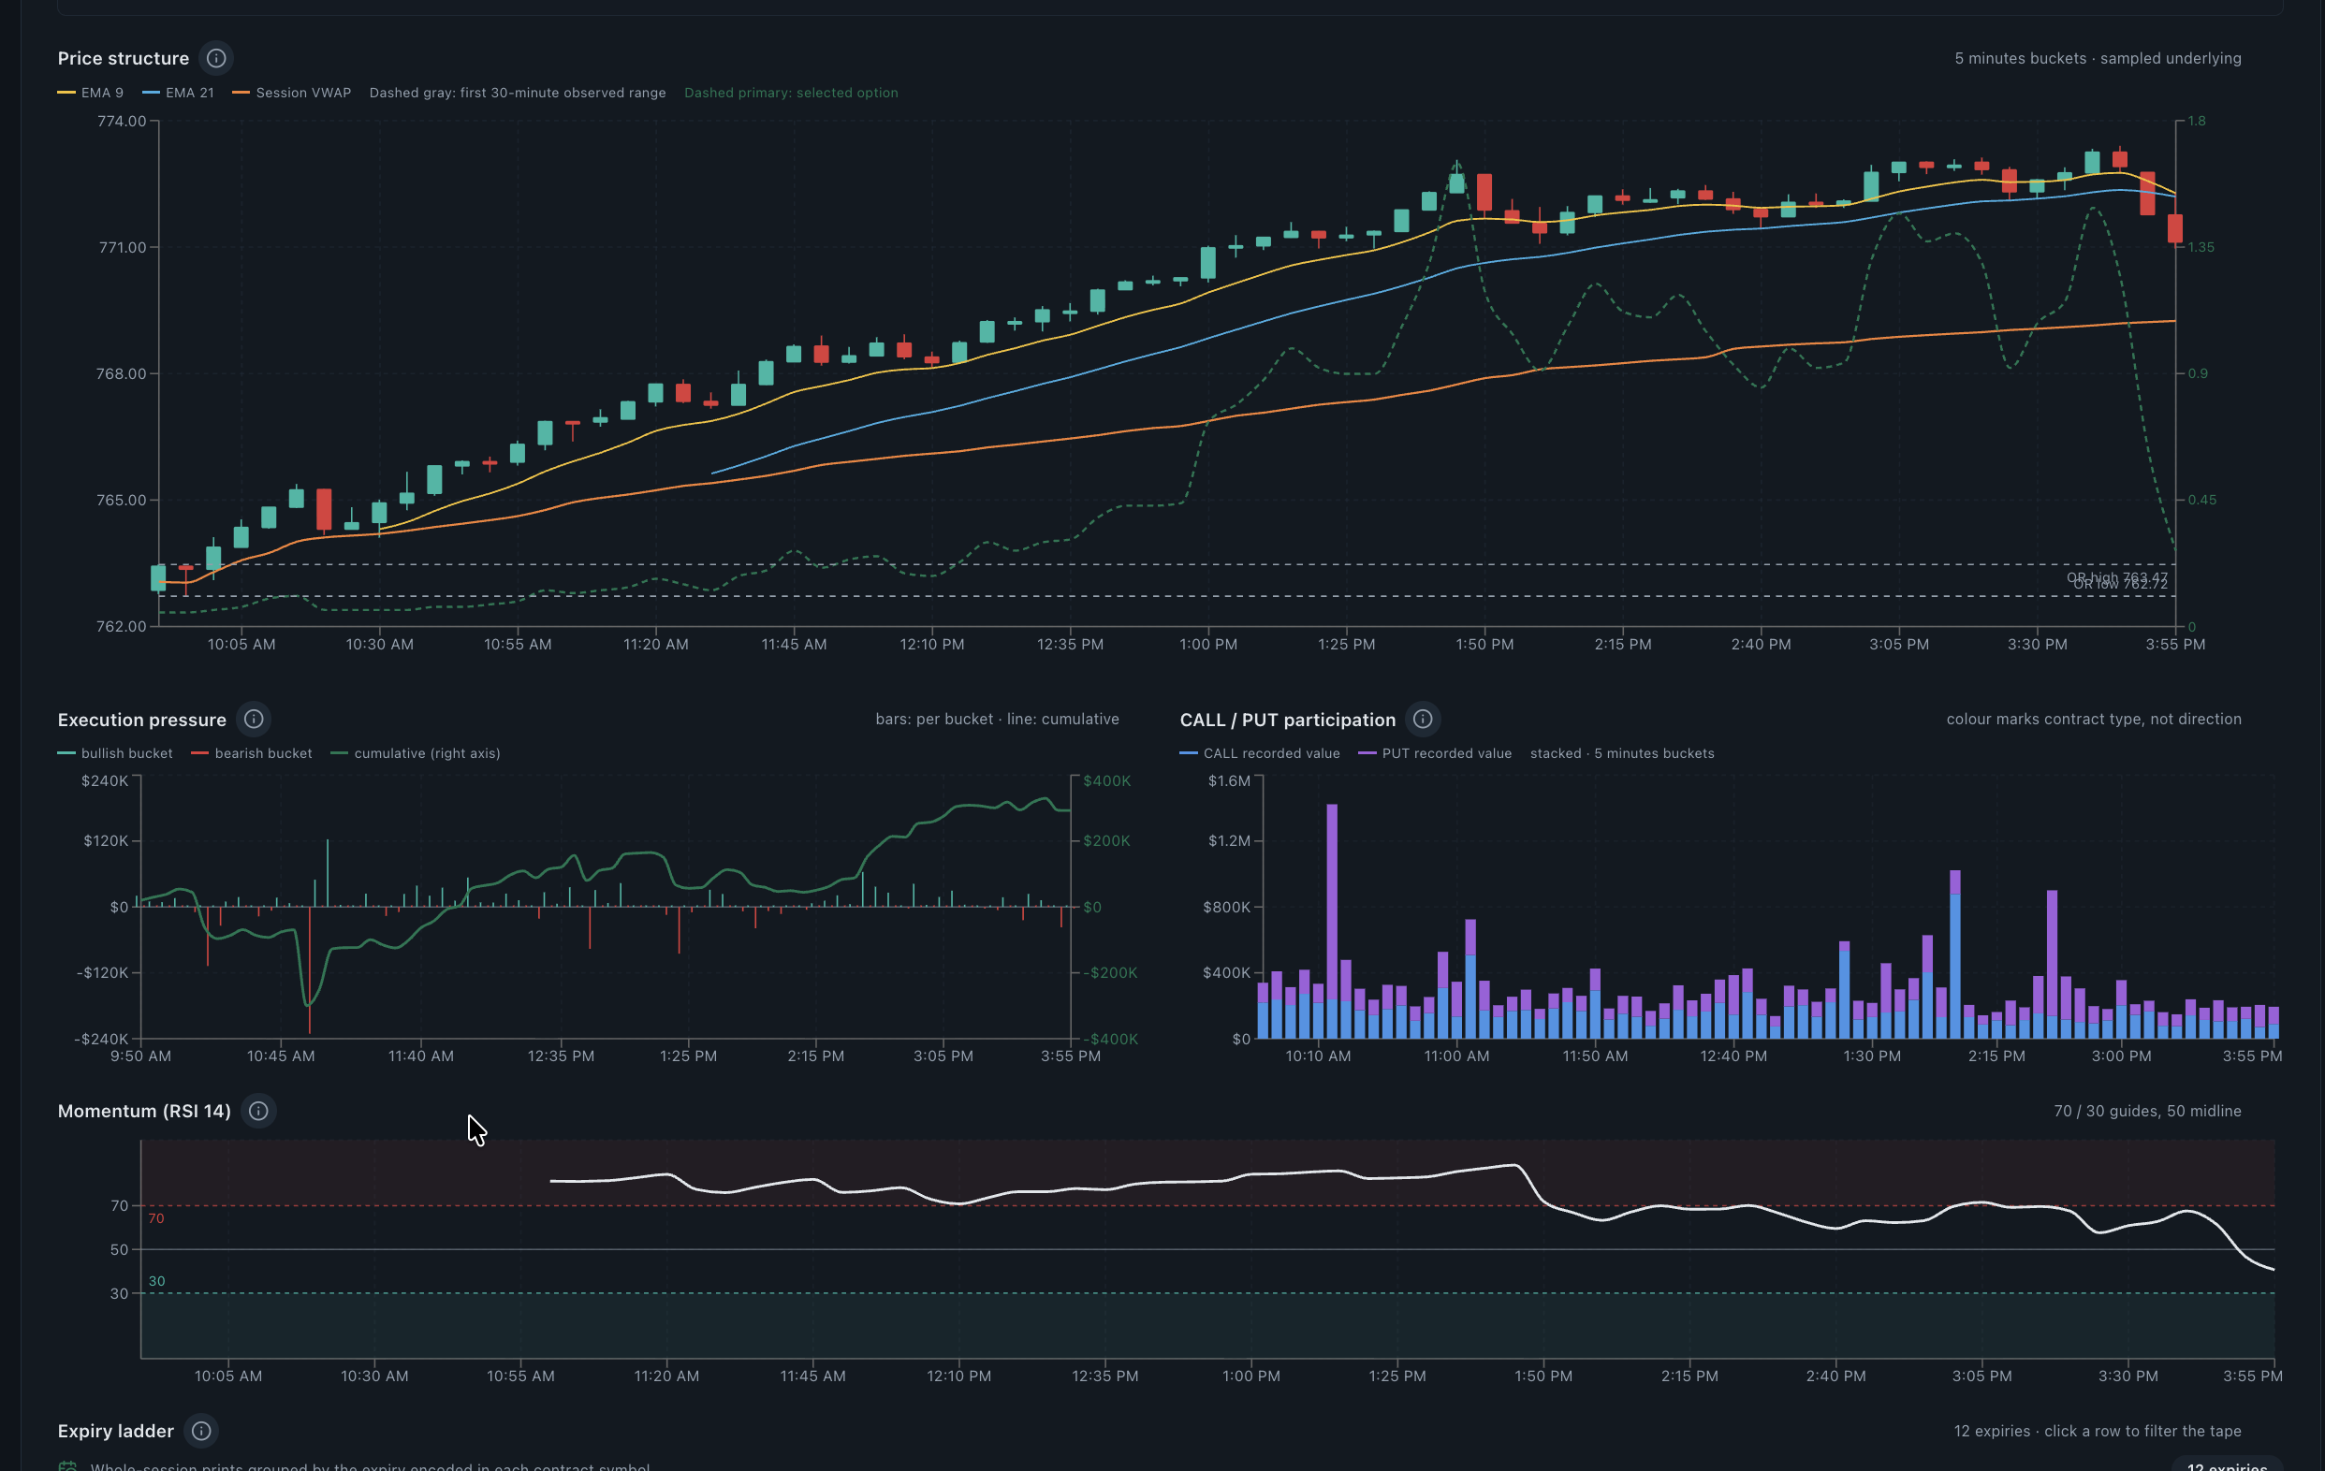Click the 771.00 price axis label

[122, 247]
